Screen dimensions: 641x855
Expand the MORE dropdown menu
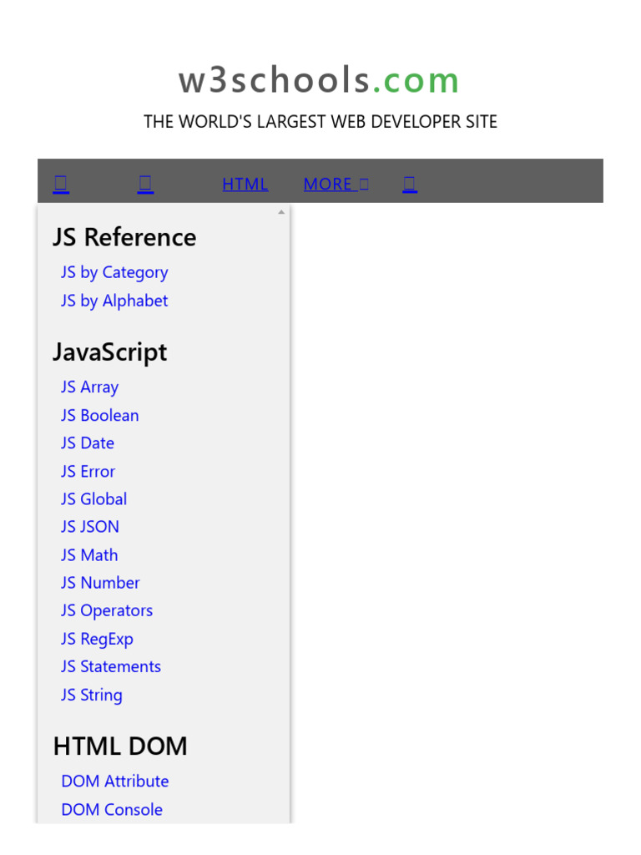coord(336,184)
